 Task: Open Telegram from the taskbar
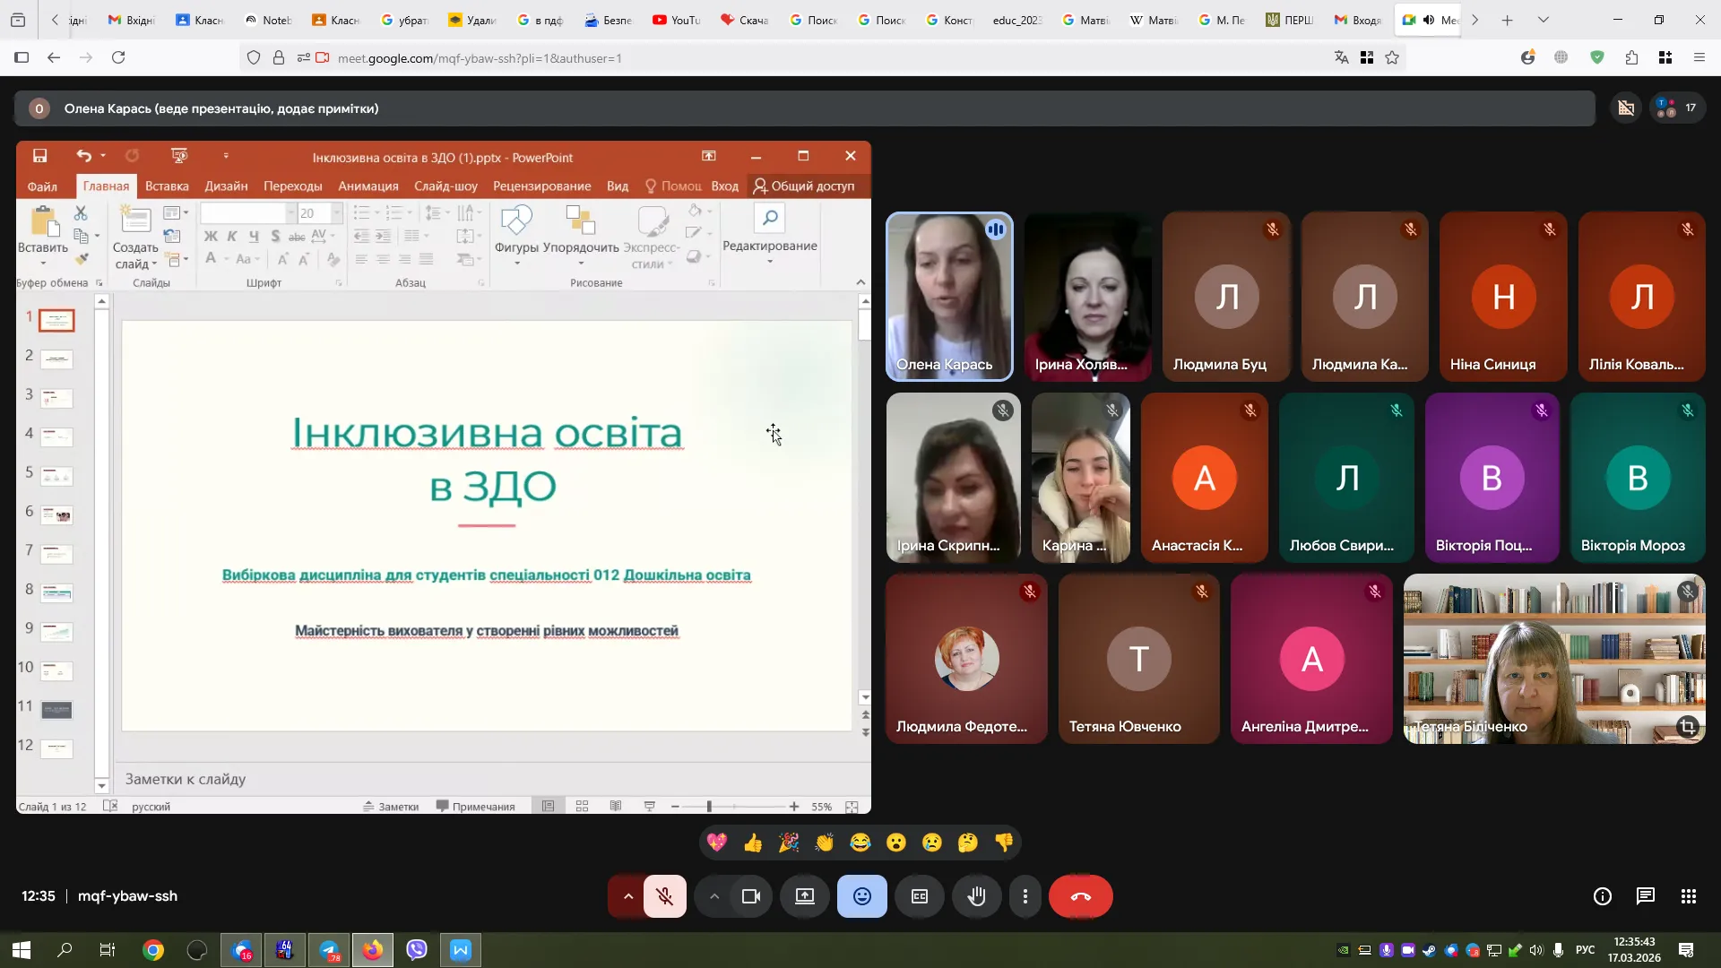click(329, 950)
